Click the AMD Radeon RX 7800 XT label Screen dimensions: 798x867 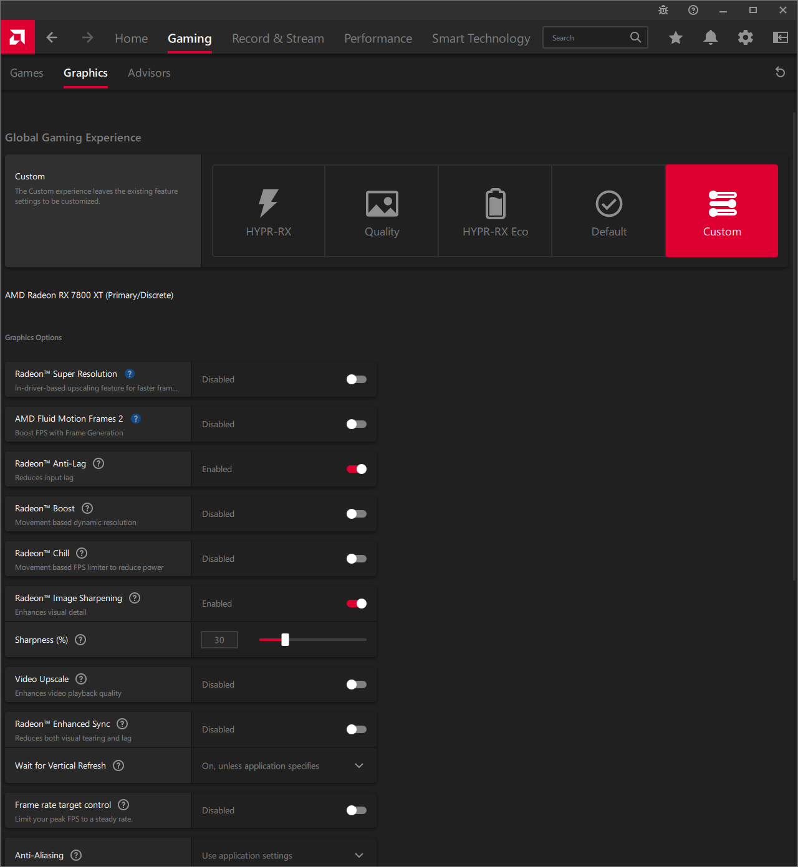(89, 295)
